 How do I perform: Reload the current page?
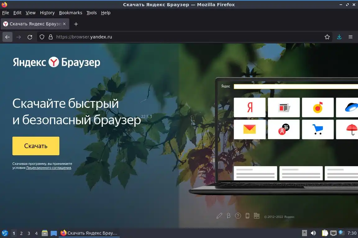click(x=30, y=37)
